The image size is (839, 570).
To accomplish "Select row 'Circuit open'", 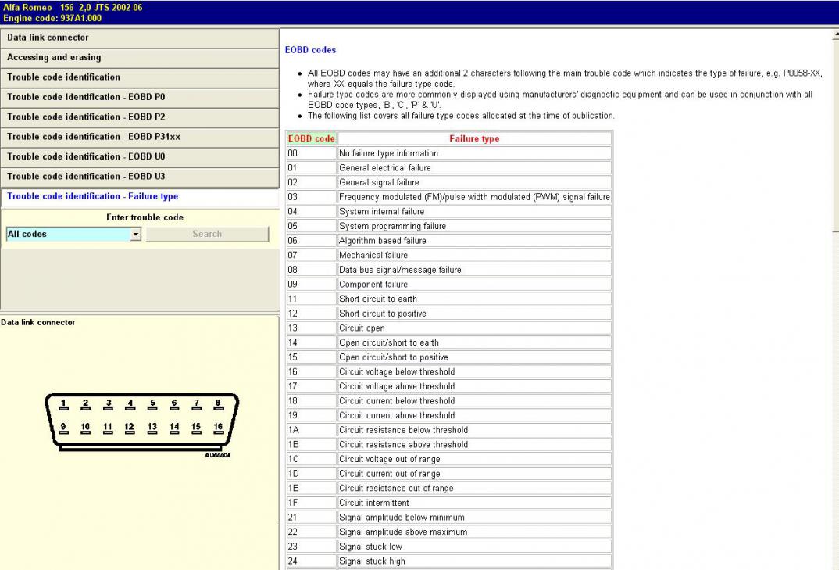I will pos(449,328).
